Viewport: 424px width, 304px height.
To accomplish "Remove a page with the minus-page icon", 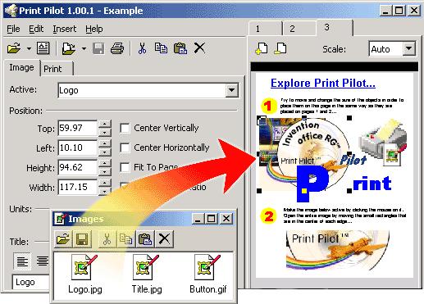I will 280,49.
